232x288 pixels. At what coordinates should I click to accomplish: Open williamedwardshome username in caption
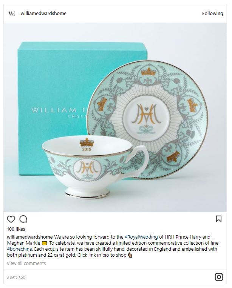point(30,237)
